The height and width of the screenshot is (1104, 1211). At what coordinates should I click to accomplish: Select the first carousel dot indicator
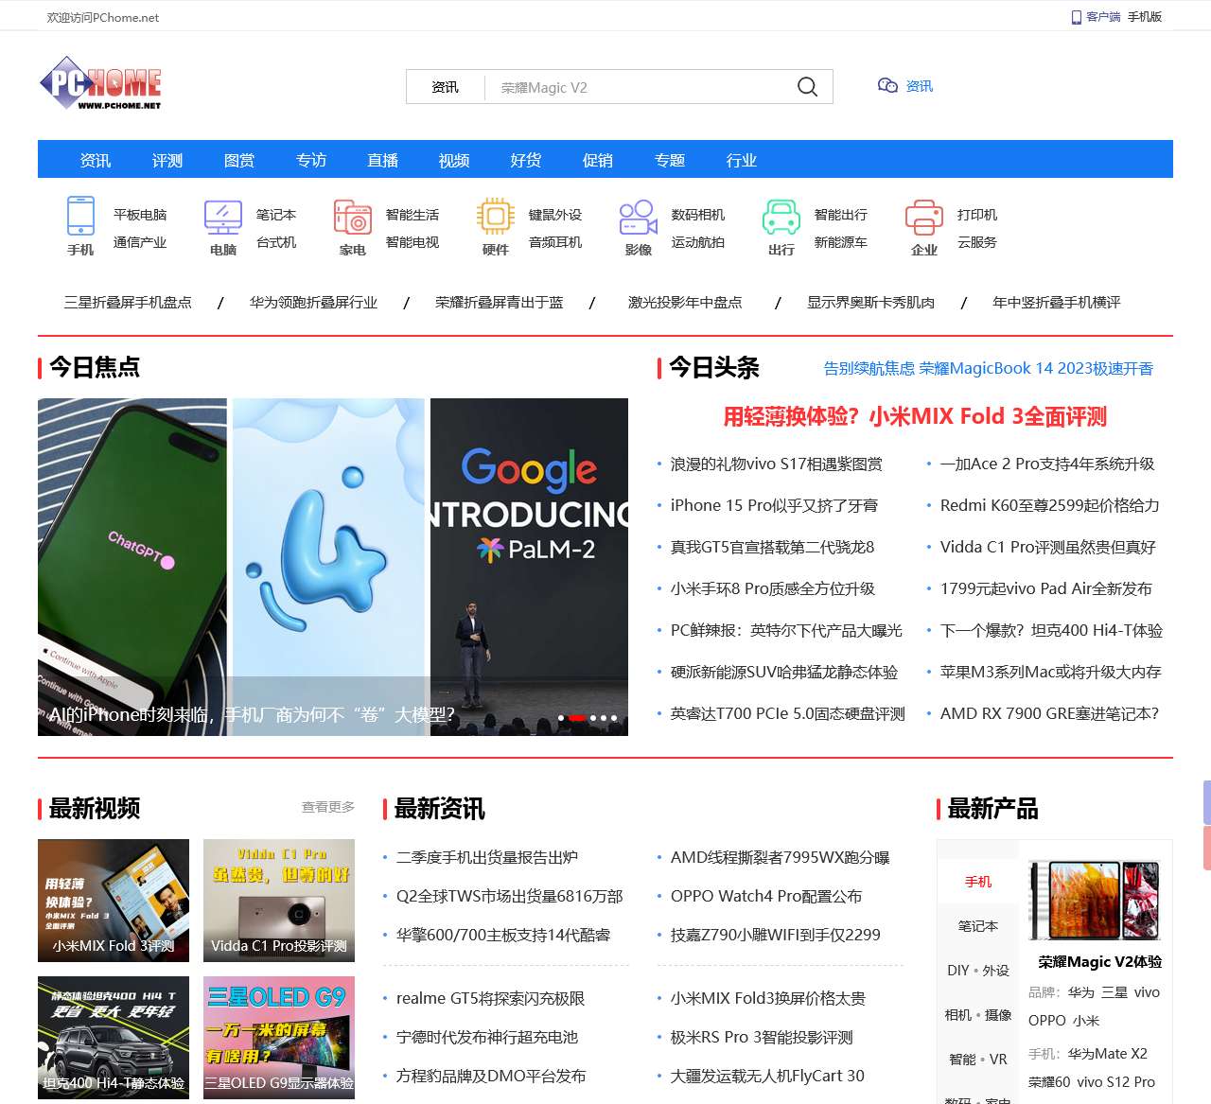pos(561,718)
